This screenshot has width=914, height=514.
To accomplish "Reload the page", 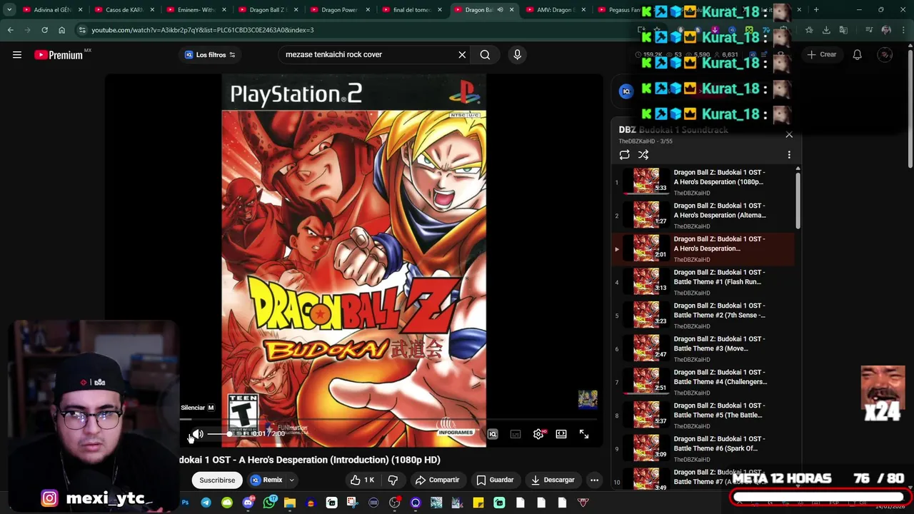I will (x=44, y=30).
